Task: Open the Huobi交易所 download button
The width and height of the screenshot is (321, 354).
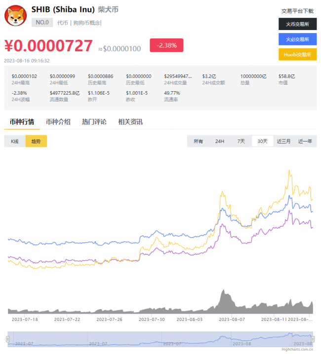Action: pyautogui.click(x=297, y=54)
